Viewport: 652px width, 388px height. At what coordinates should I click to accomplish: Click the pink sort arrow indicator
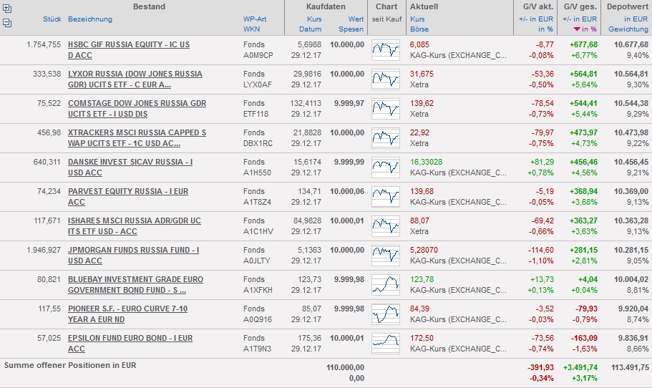point(577,29)
